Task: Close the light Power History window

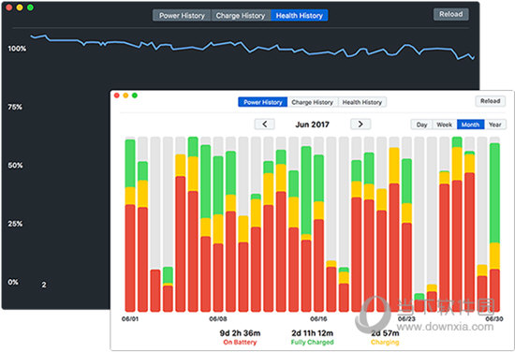Action: coord(117,95)
